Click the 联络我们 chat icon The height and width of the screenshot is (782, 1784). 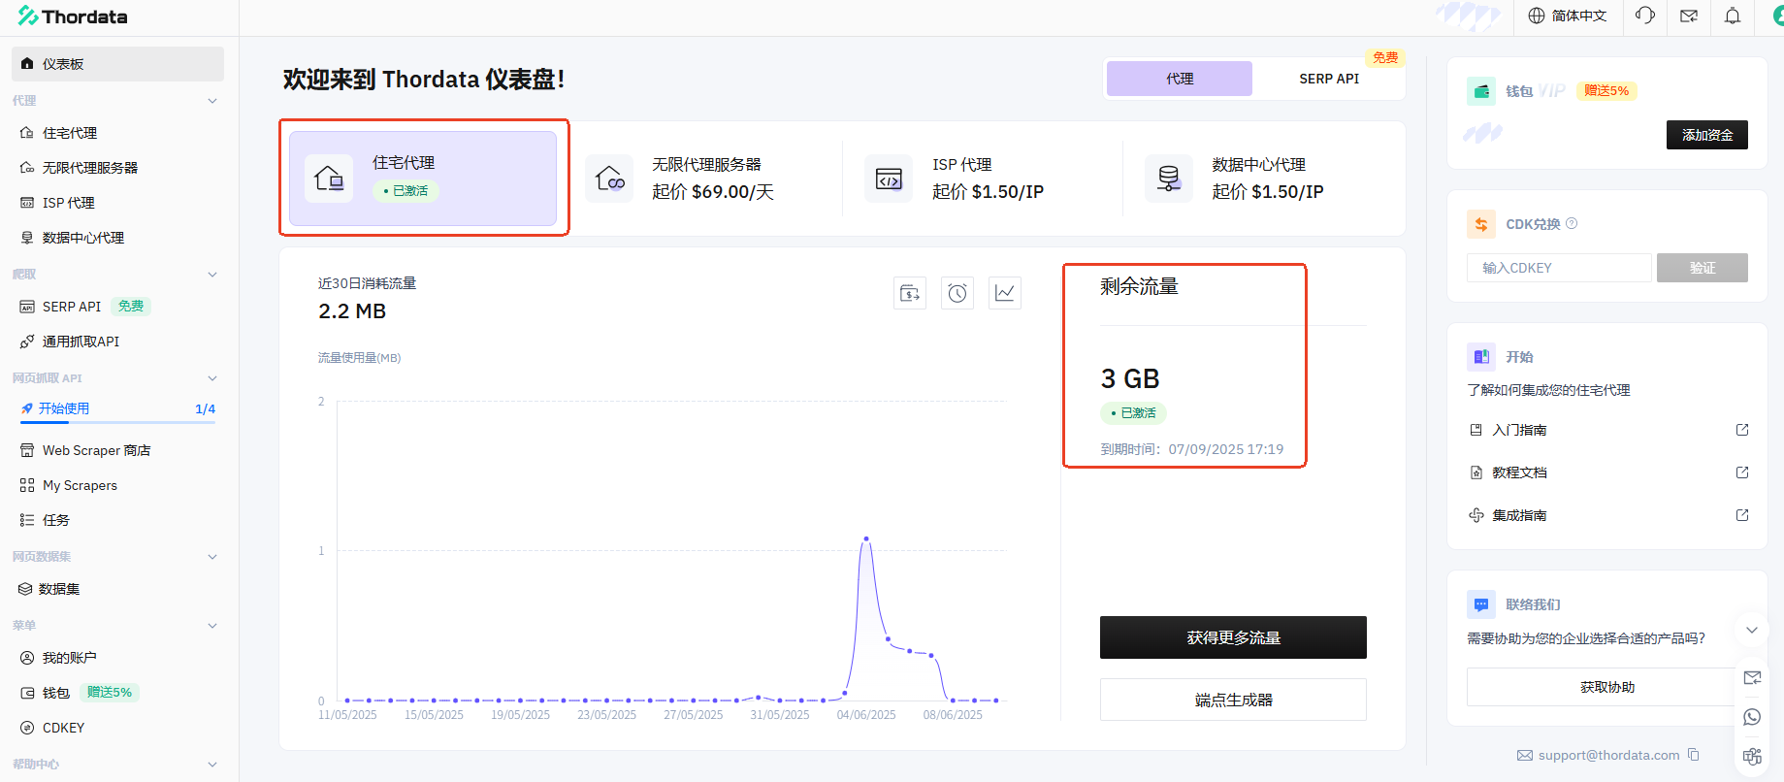tap(1481, 604)
